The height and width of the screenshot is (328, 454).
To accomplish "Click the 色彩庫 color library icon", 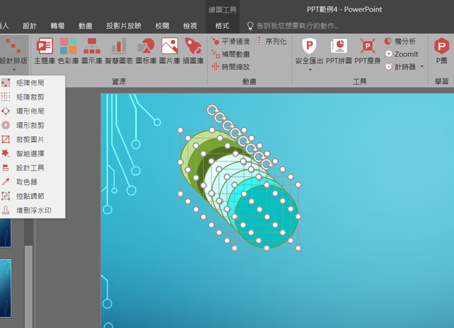I will [68, 51].
